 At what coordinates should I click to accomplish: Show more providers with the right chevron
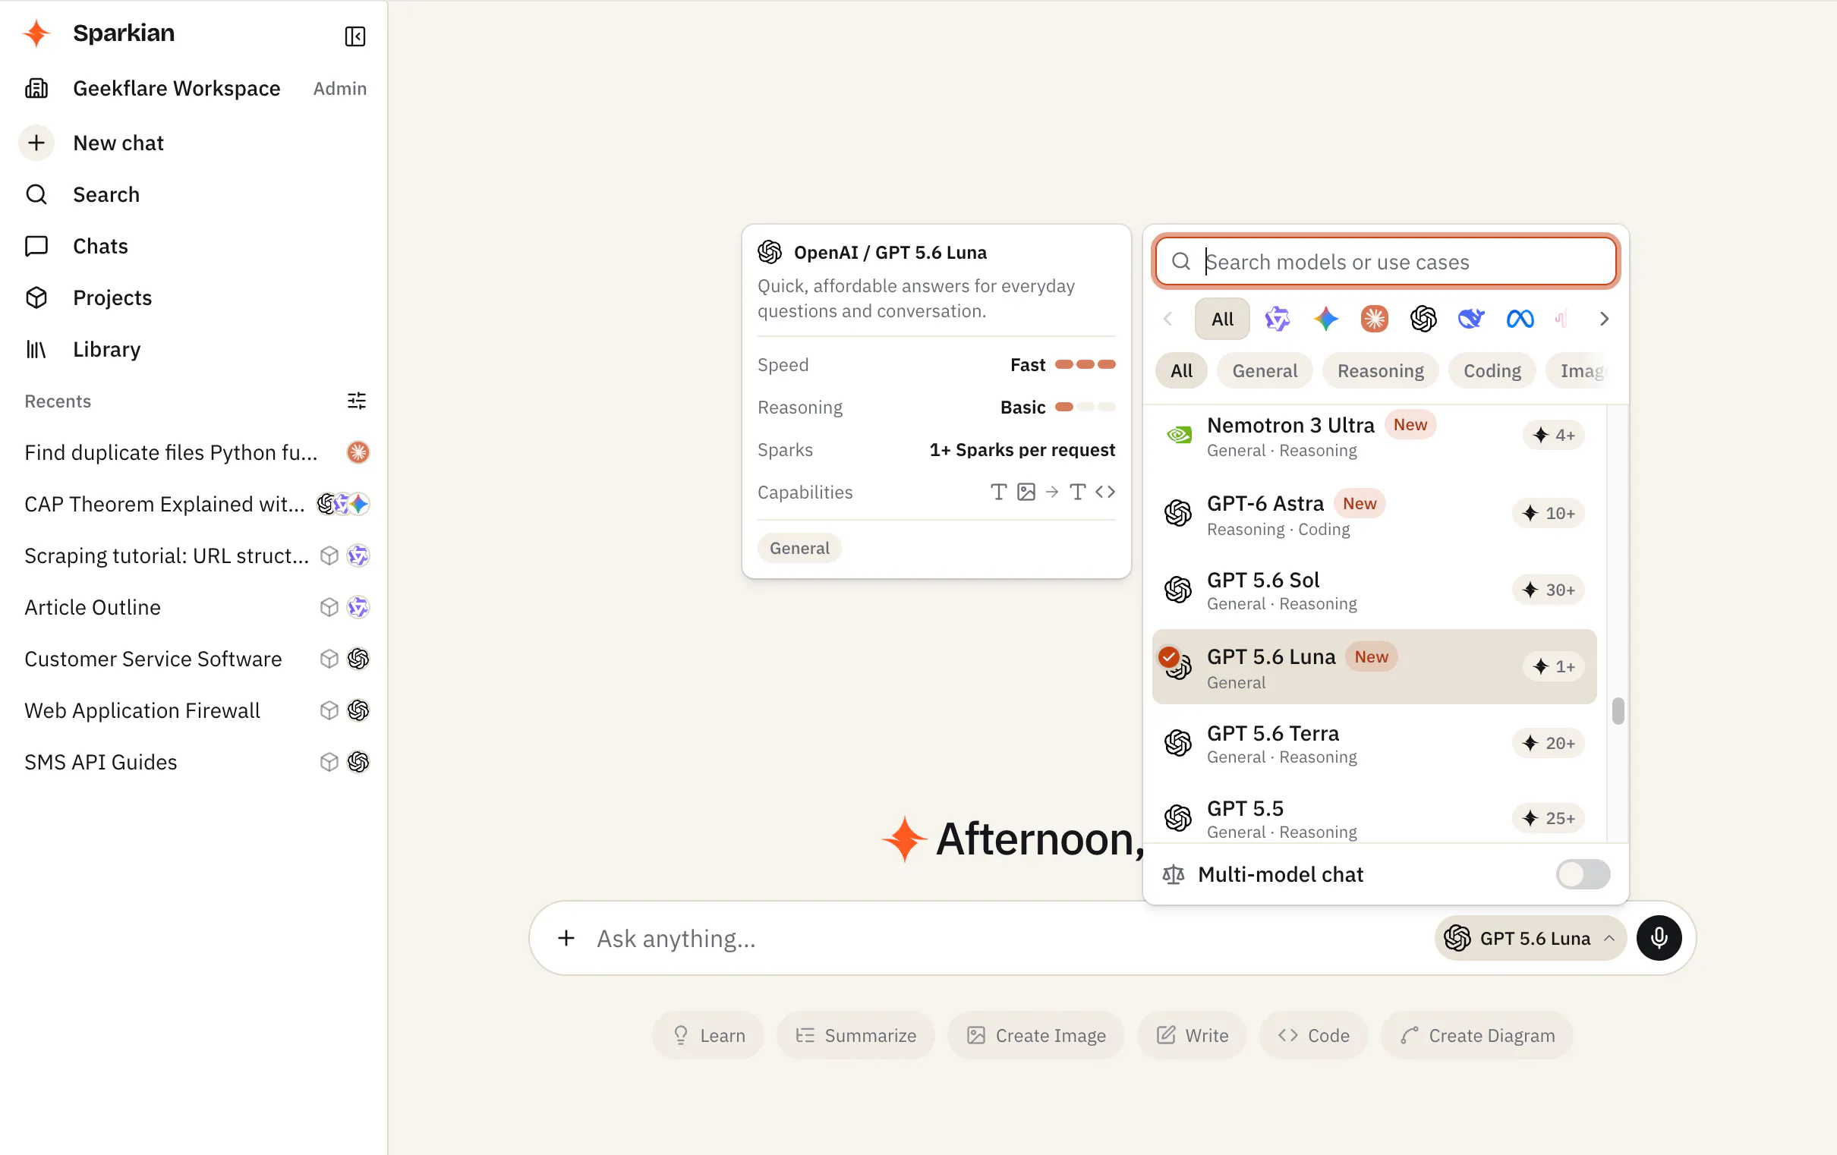click(1603, 319)
